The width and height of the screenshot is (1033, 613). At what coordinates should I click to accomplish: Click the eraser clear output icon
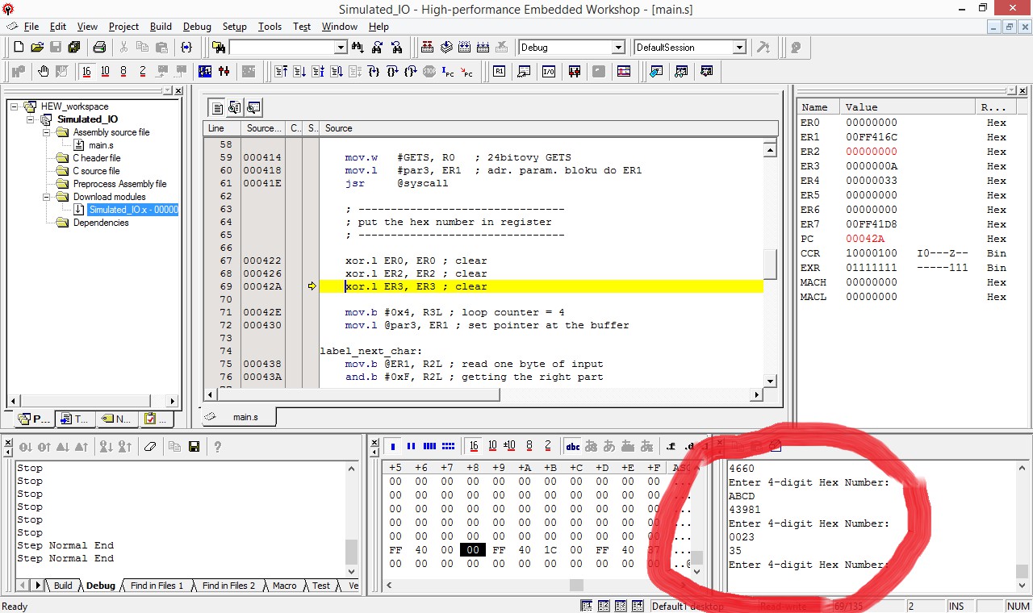coord(150,446)
